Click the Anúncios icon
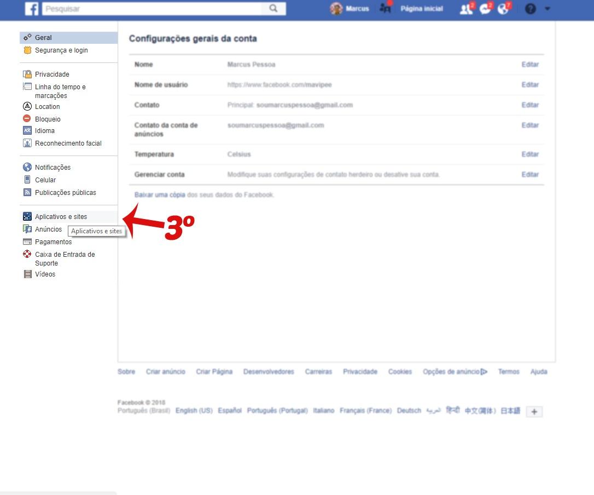 coord(27,229)
